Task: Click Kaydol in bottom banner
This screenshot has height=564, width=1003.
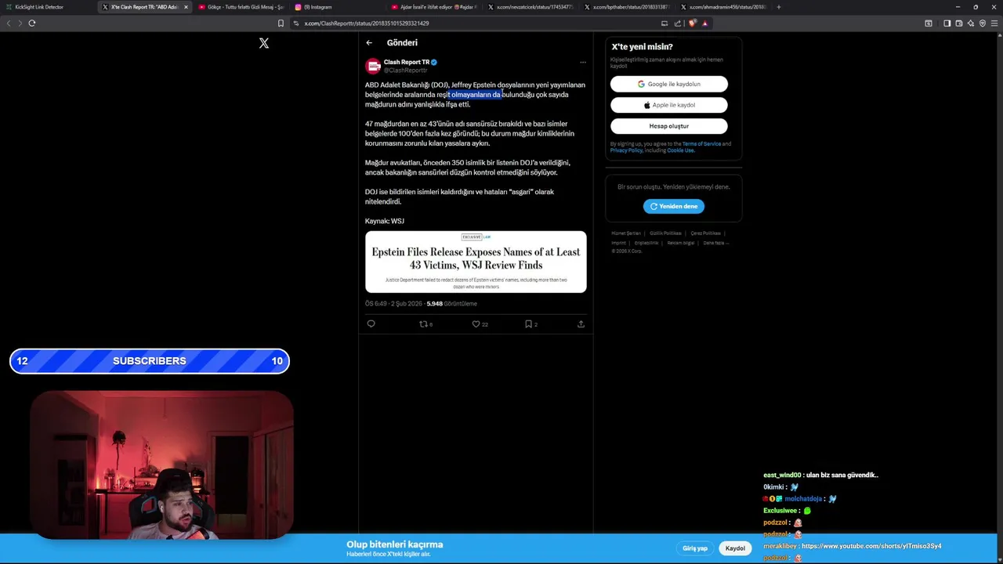Action: pos(735,548)
